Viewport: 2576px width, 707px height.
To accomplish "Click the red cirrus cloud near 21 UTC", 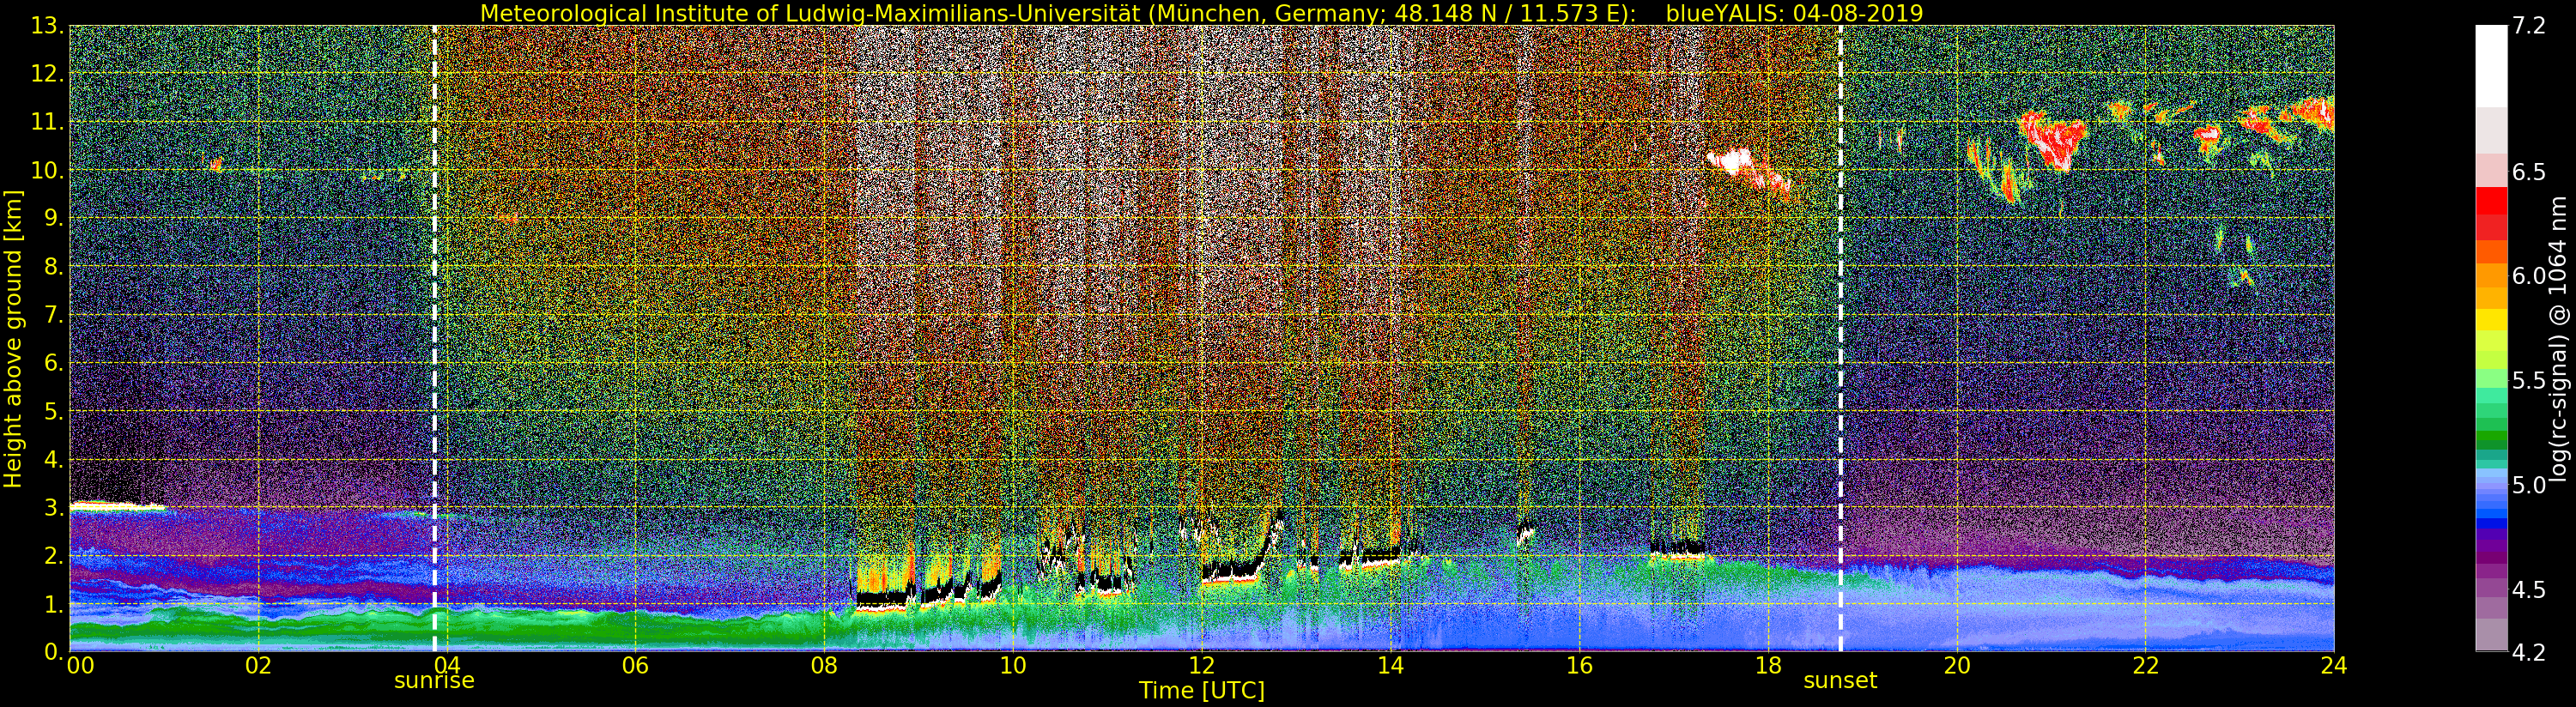I will tap(2053, 140).
